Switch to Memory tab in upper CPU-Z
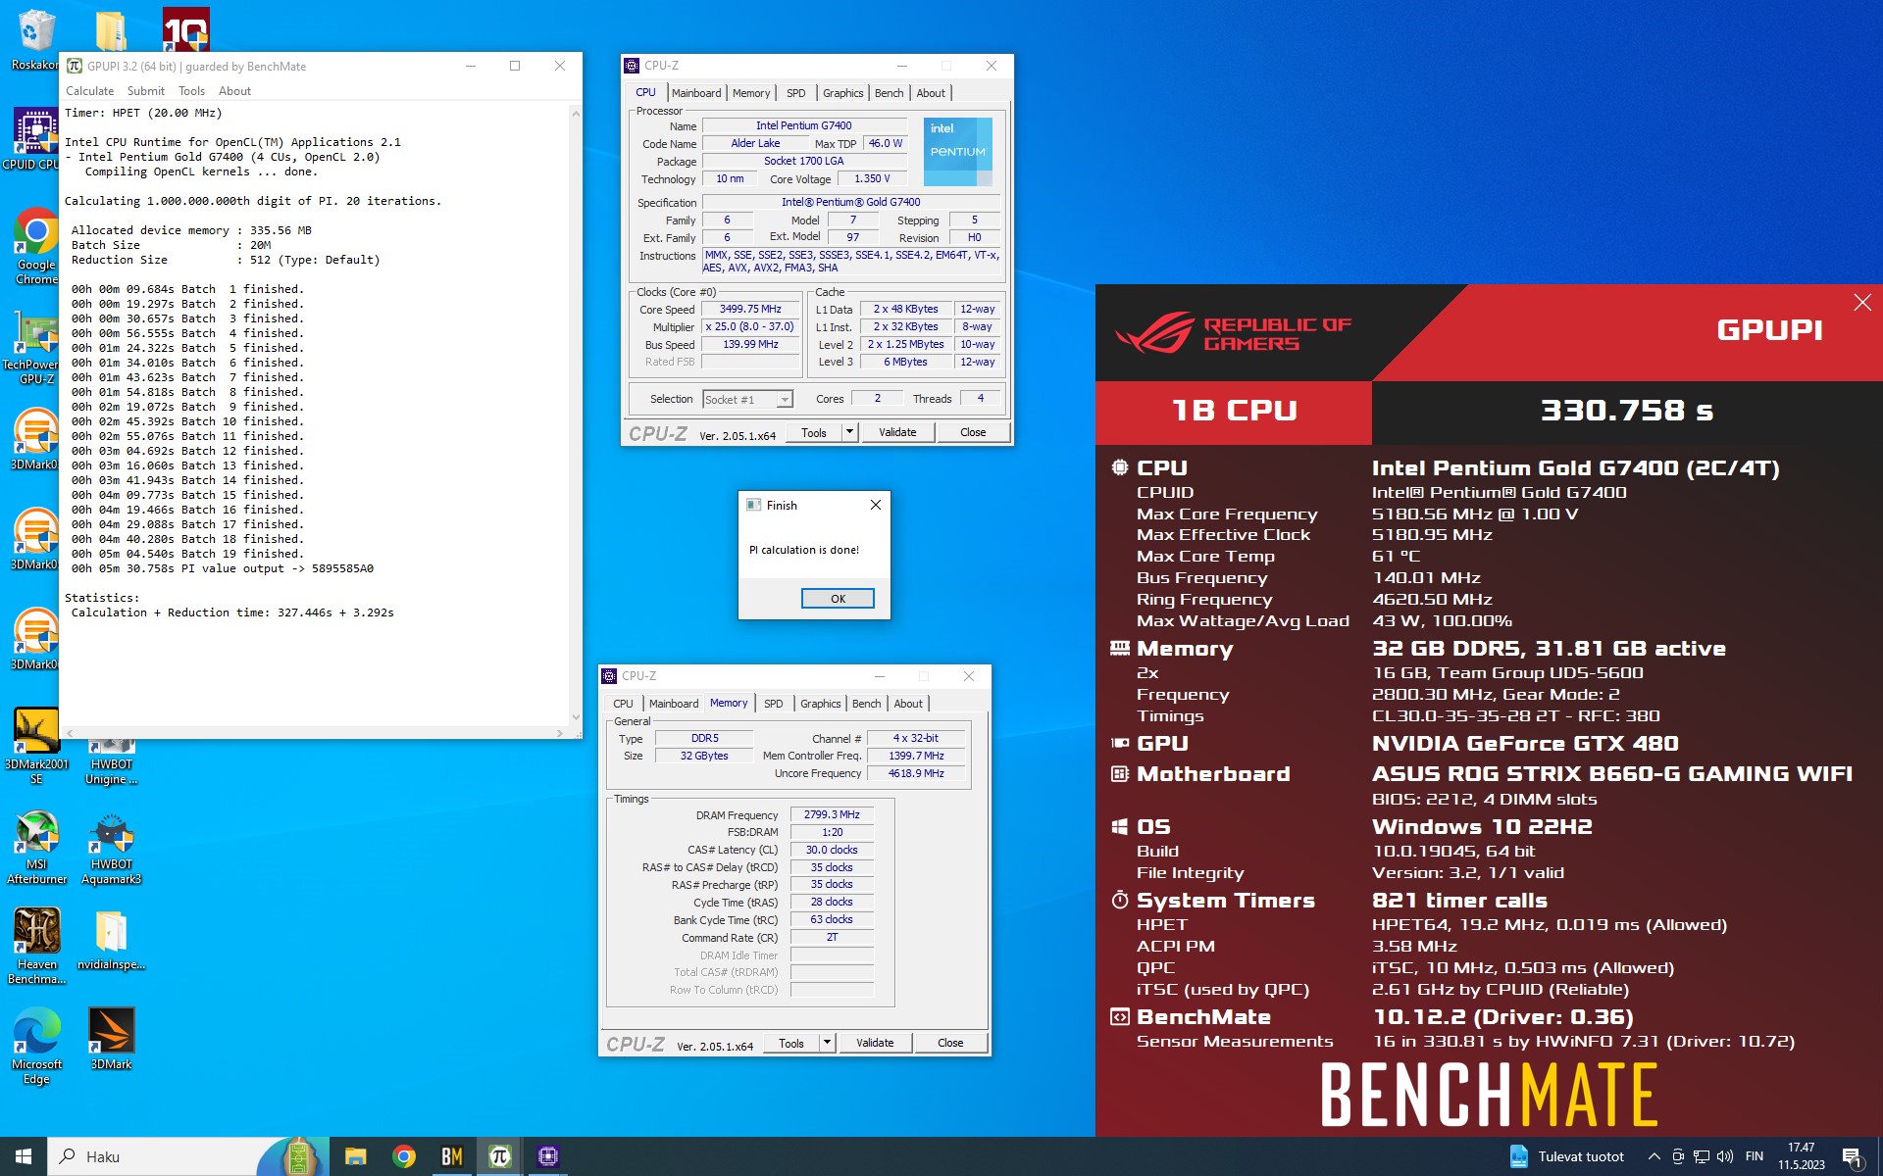1883x1176 pixels. click(x=751, y=93)
